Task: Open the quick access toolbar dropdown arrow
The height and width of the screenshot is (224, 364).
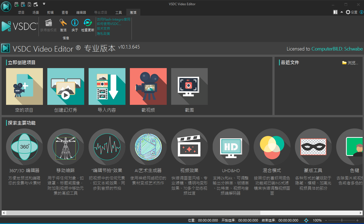Action: [x=44, y=4]
